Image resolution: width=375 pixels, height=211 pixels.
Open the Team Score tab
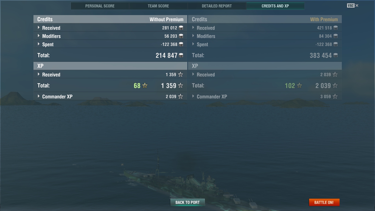pyautogui.click(x=158, y=6)
